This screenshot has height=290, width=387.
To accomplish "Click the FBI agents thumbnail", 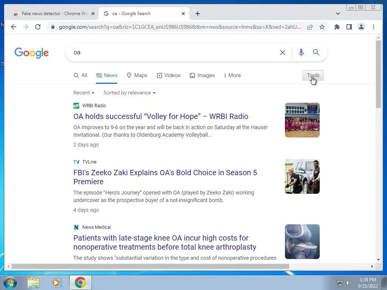I will [302, 176].
